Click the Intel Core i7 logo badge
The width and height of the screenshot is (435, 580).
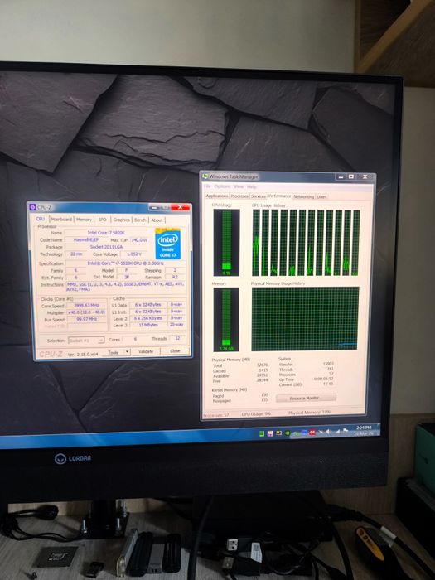(x=167, y=244)
